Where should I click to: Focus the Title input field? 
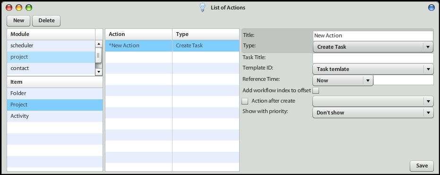373,35
